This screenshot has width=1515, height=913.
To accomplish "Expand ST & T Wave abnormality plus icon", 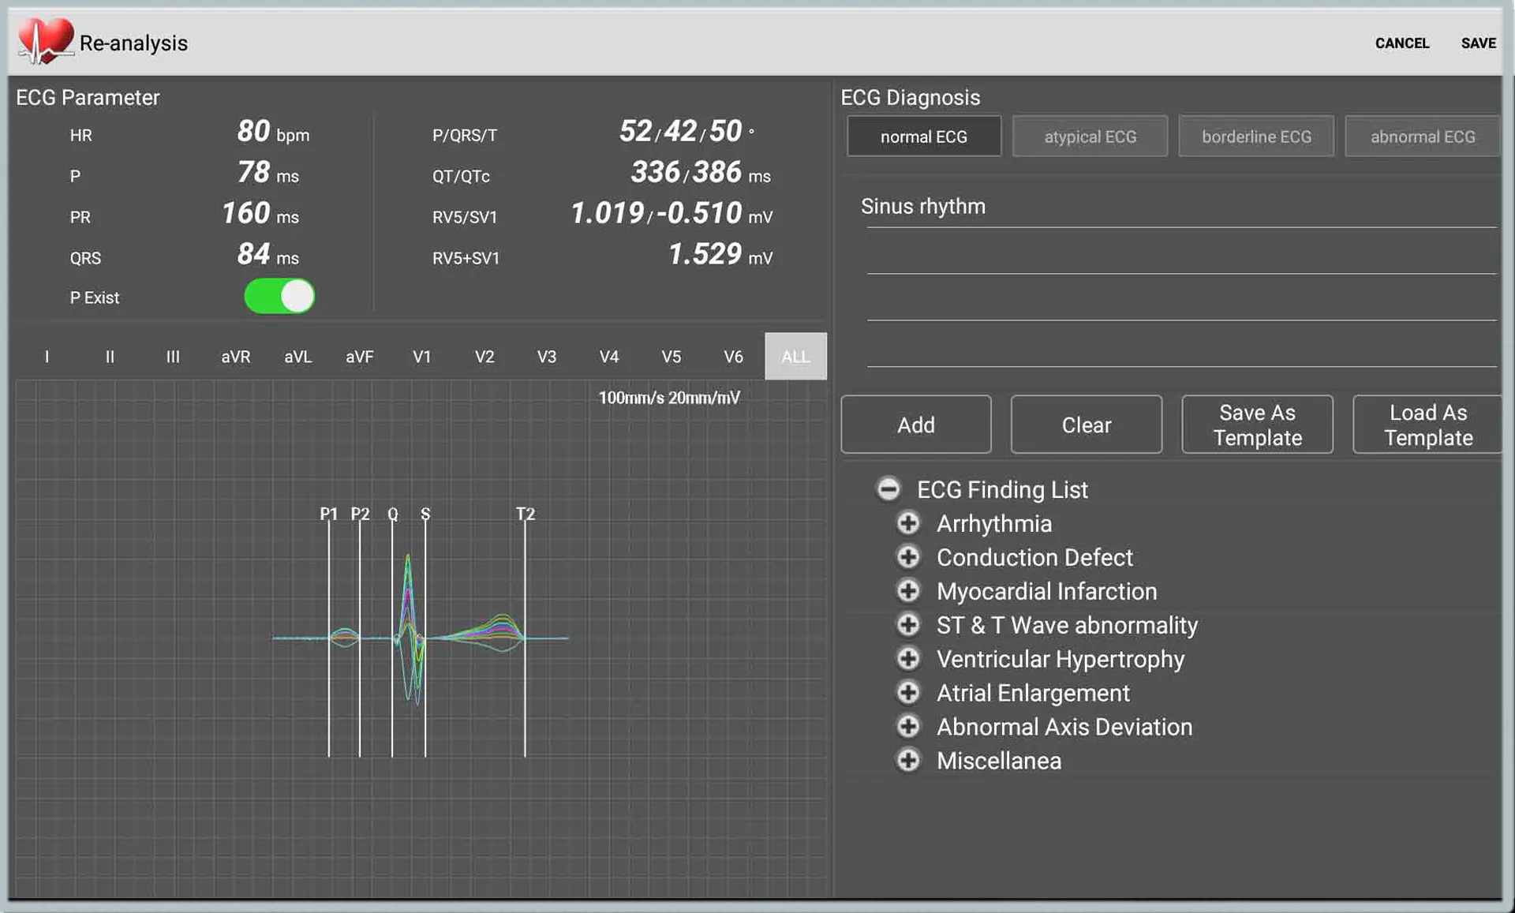I will point(908,625).
